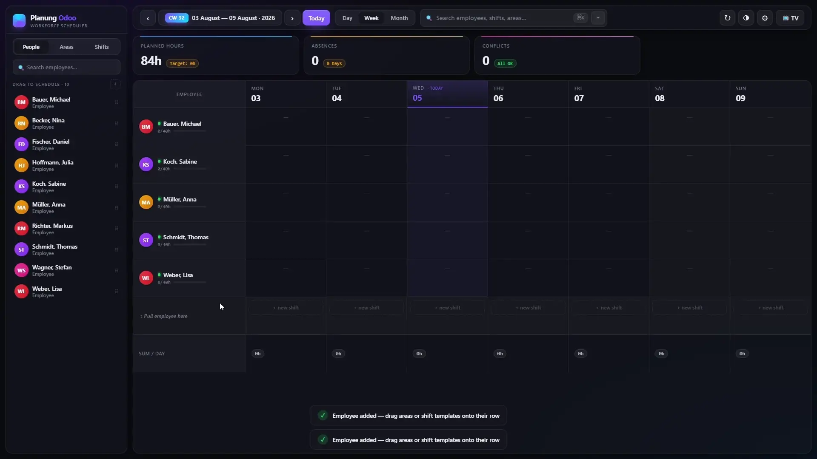
Task: Open the CW 32 date range picker
Action: coord(220,18)
